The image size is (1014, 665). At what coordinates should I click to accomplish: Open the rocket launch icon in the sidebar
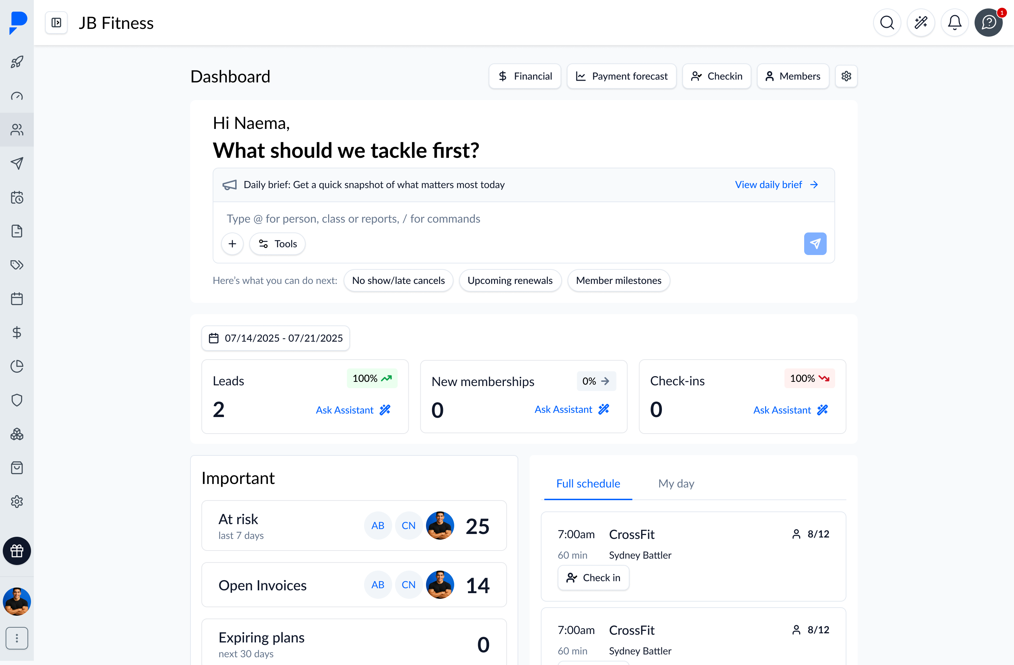[17, 62]
